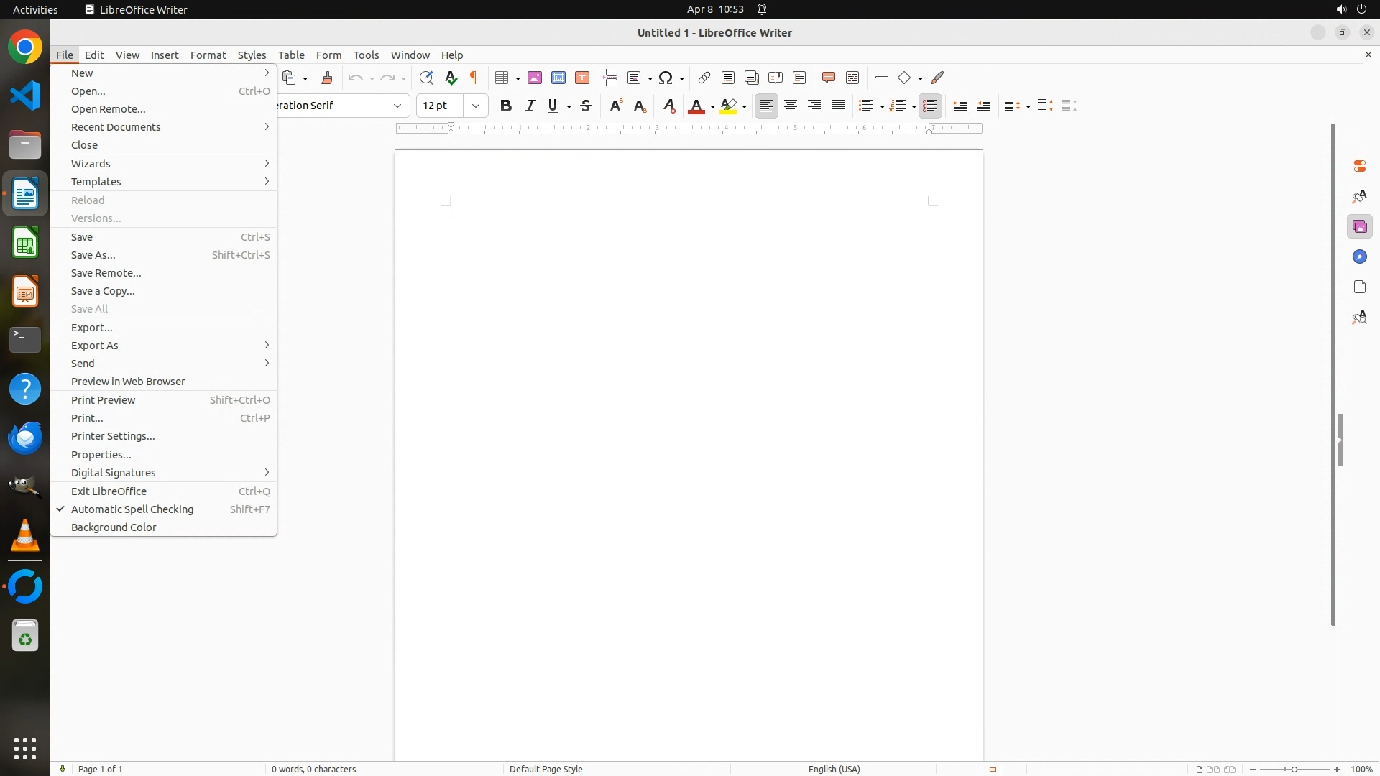The height and width of the screenshot is (776, 1380).
Task: Toggle formatting marks (pilcrow)
Action: [474, 78]
